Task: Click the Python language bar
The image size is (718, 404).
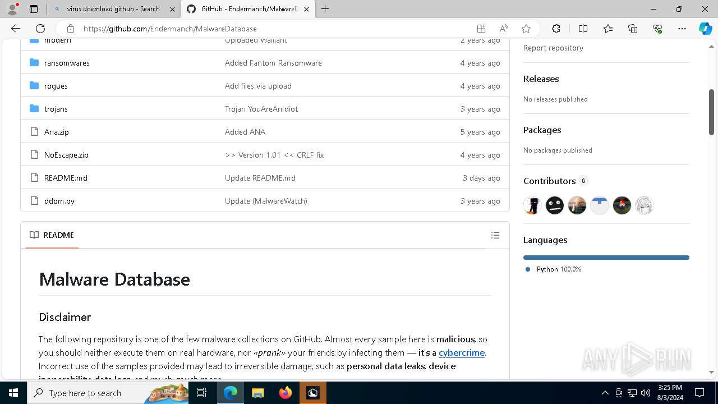Action: 606,258
